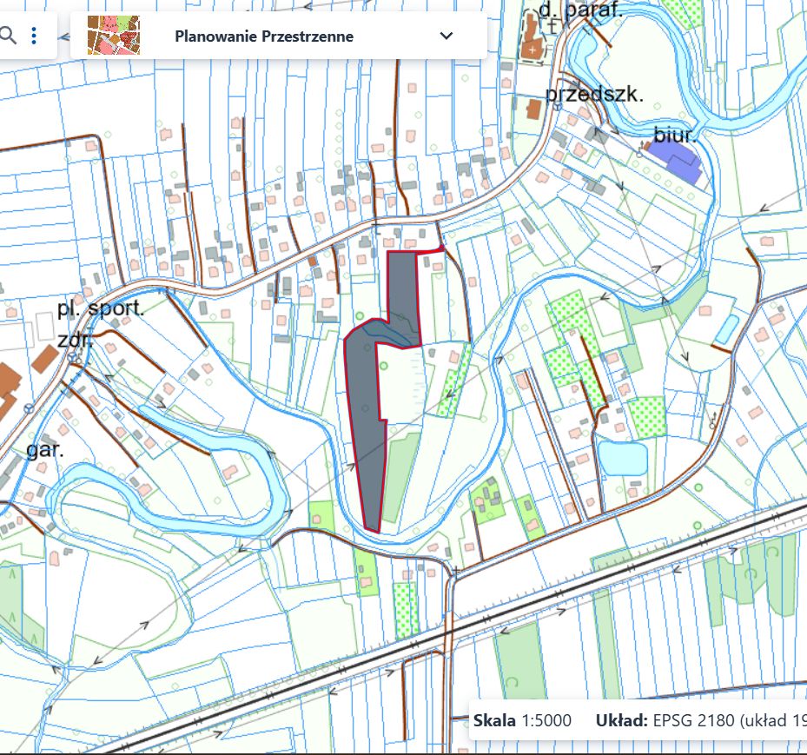
Task: Click the search magnifier icon
Action: tap(8, 36)
